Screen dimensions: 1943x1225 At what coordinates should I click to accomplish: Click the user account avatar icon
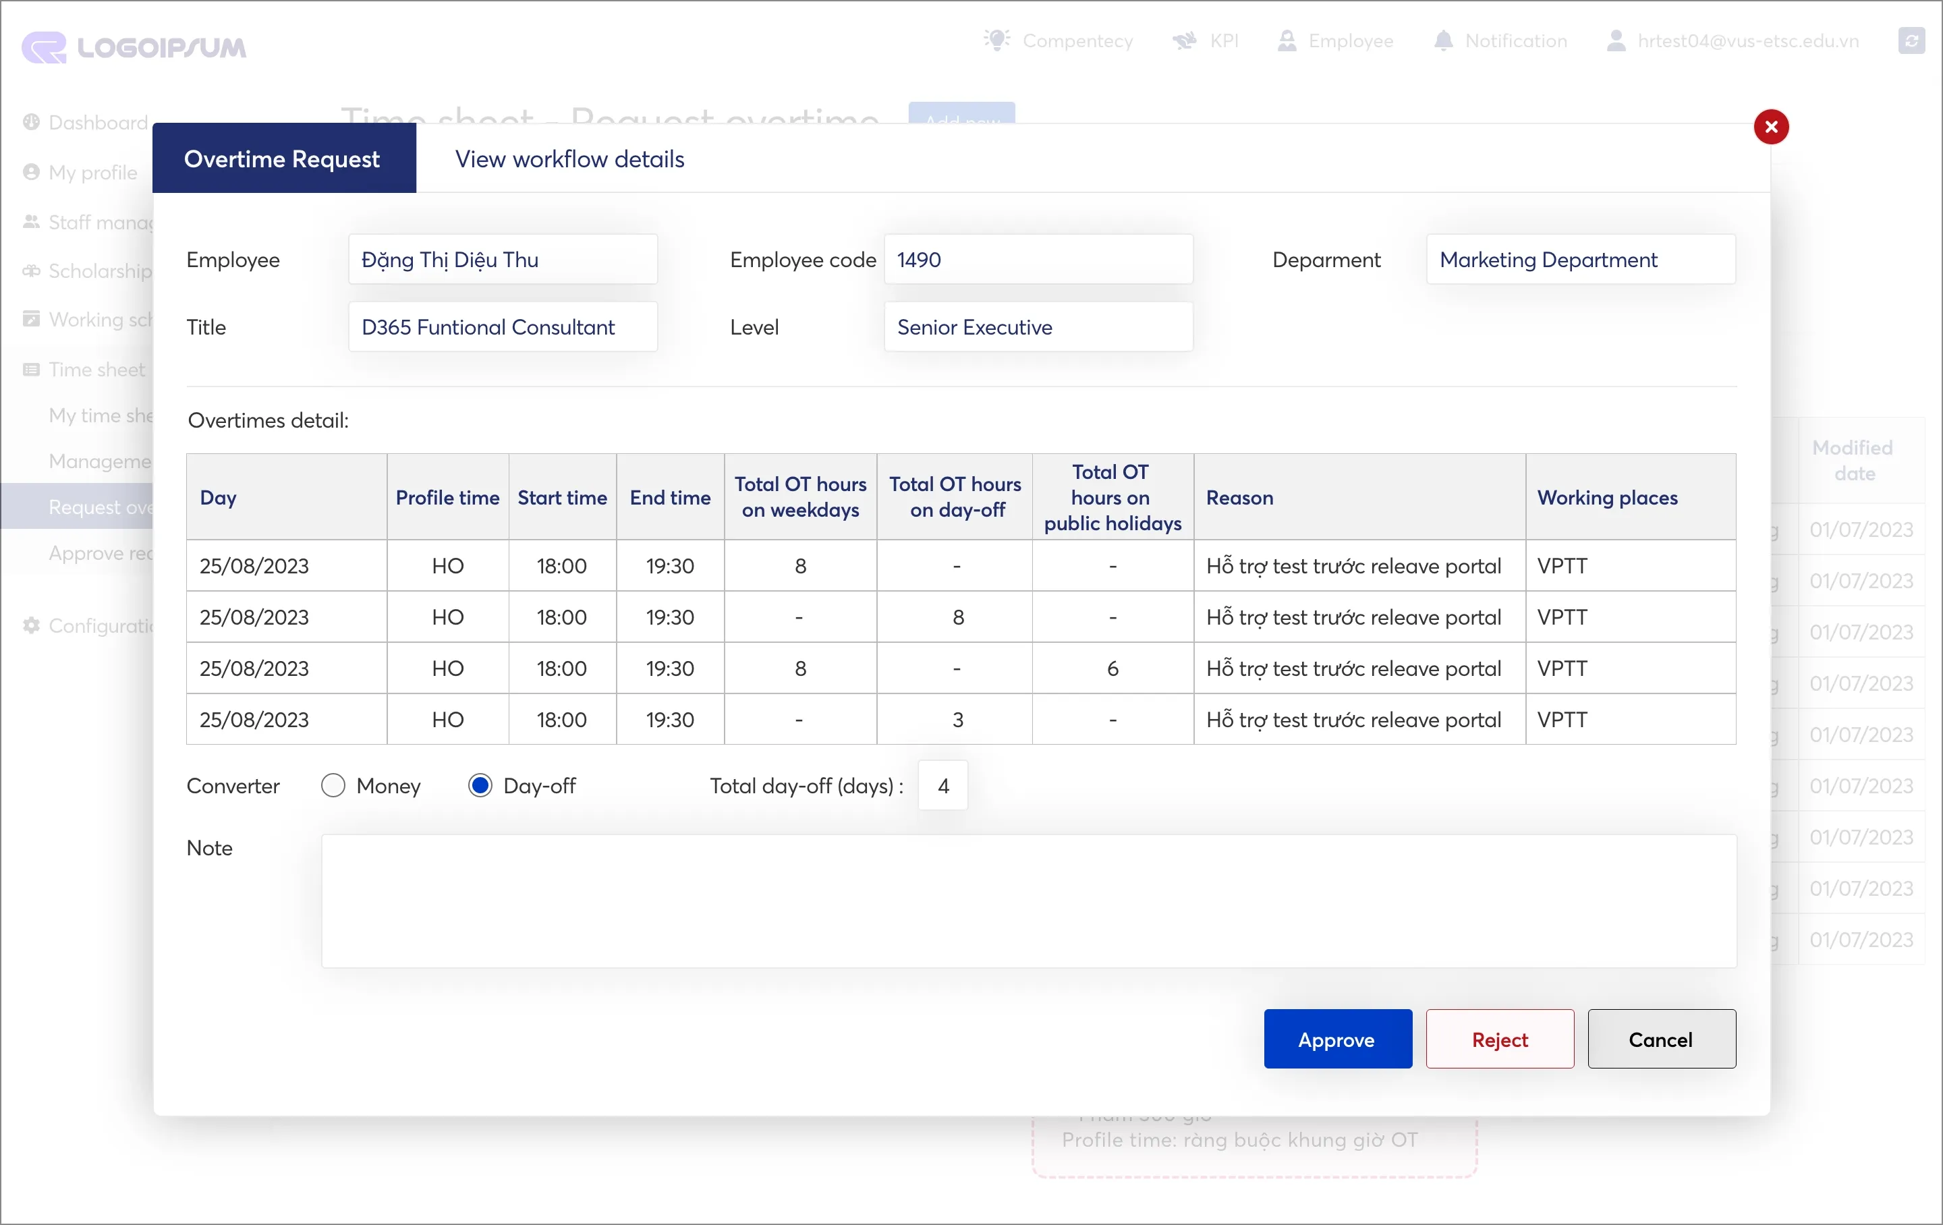tap(1615, 40)
